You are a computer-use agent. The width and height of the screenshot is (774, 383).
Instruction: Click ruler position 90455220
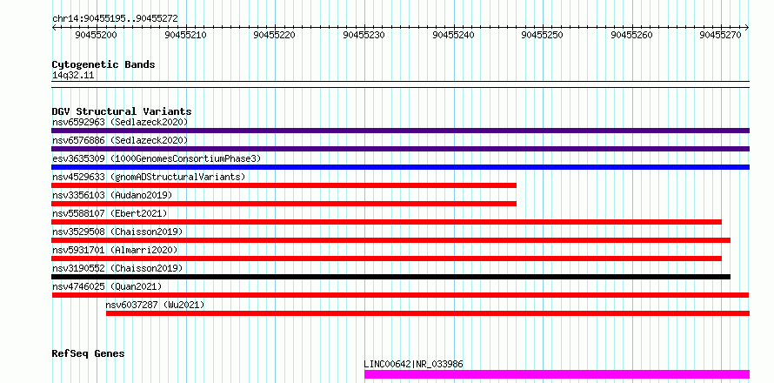point(275,35)
